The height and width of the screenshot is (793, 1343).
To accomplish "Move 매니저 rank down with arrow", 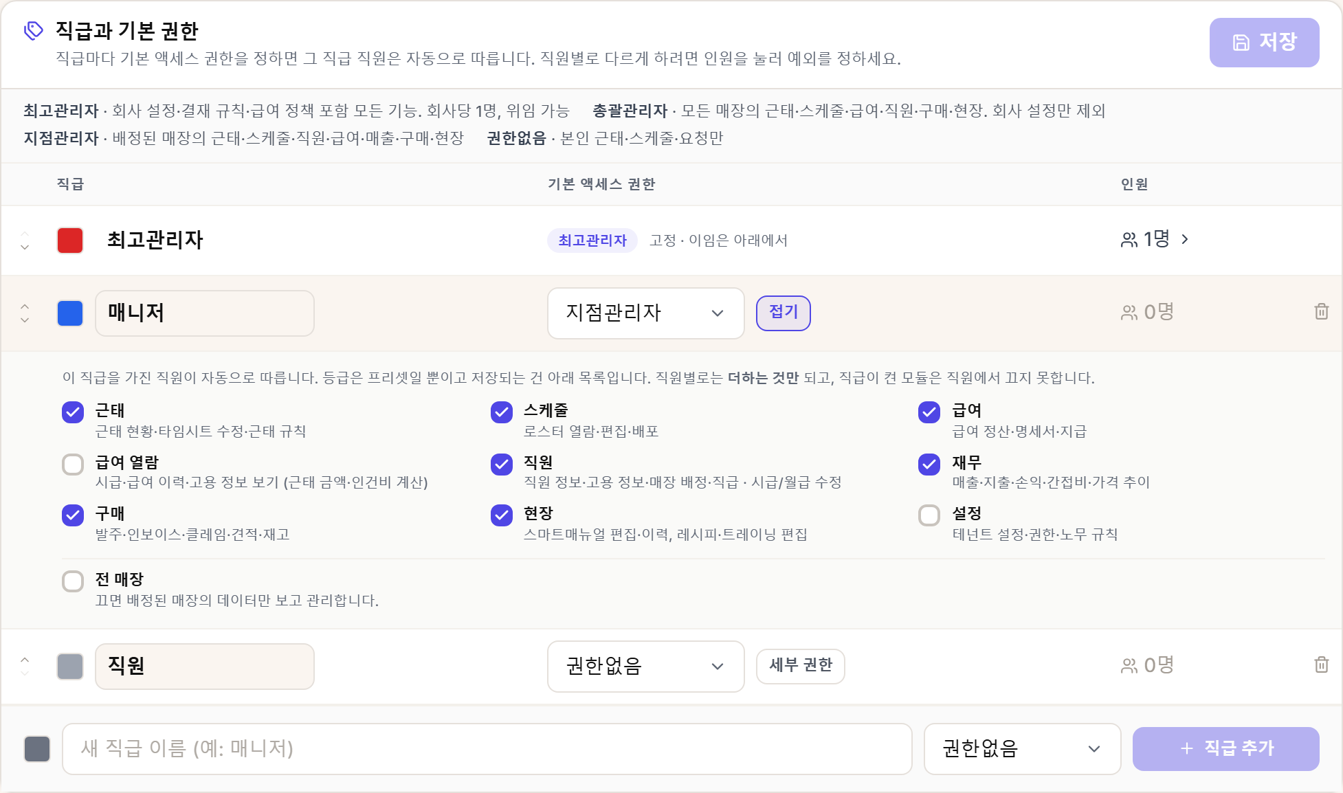I will coord(25,320).
